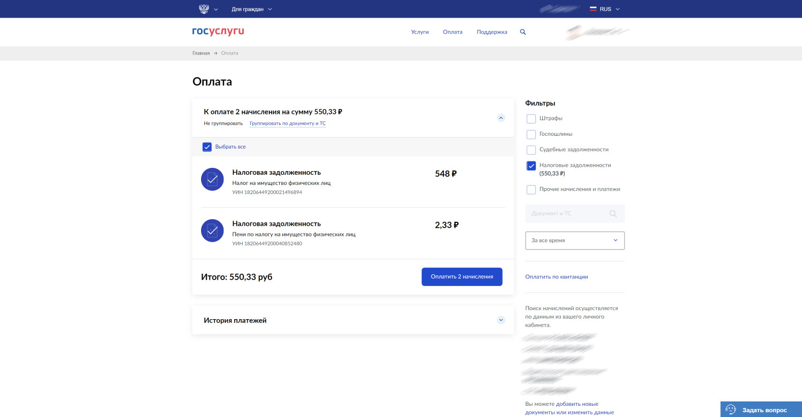The height and width of the screenshot is (417, 802).
Task: Click the search icon in document field
Action: coord(613,214)
